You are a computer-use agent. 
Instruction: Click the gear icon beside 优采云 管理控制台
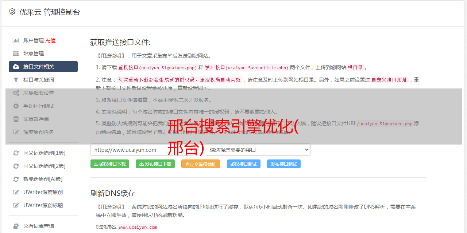12,12
